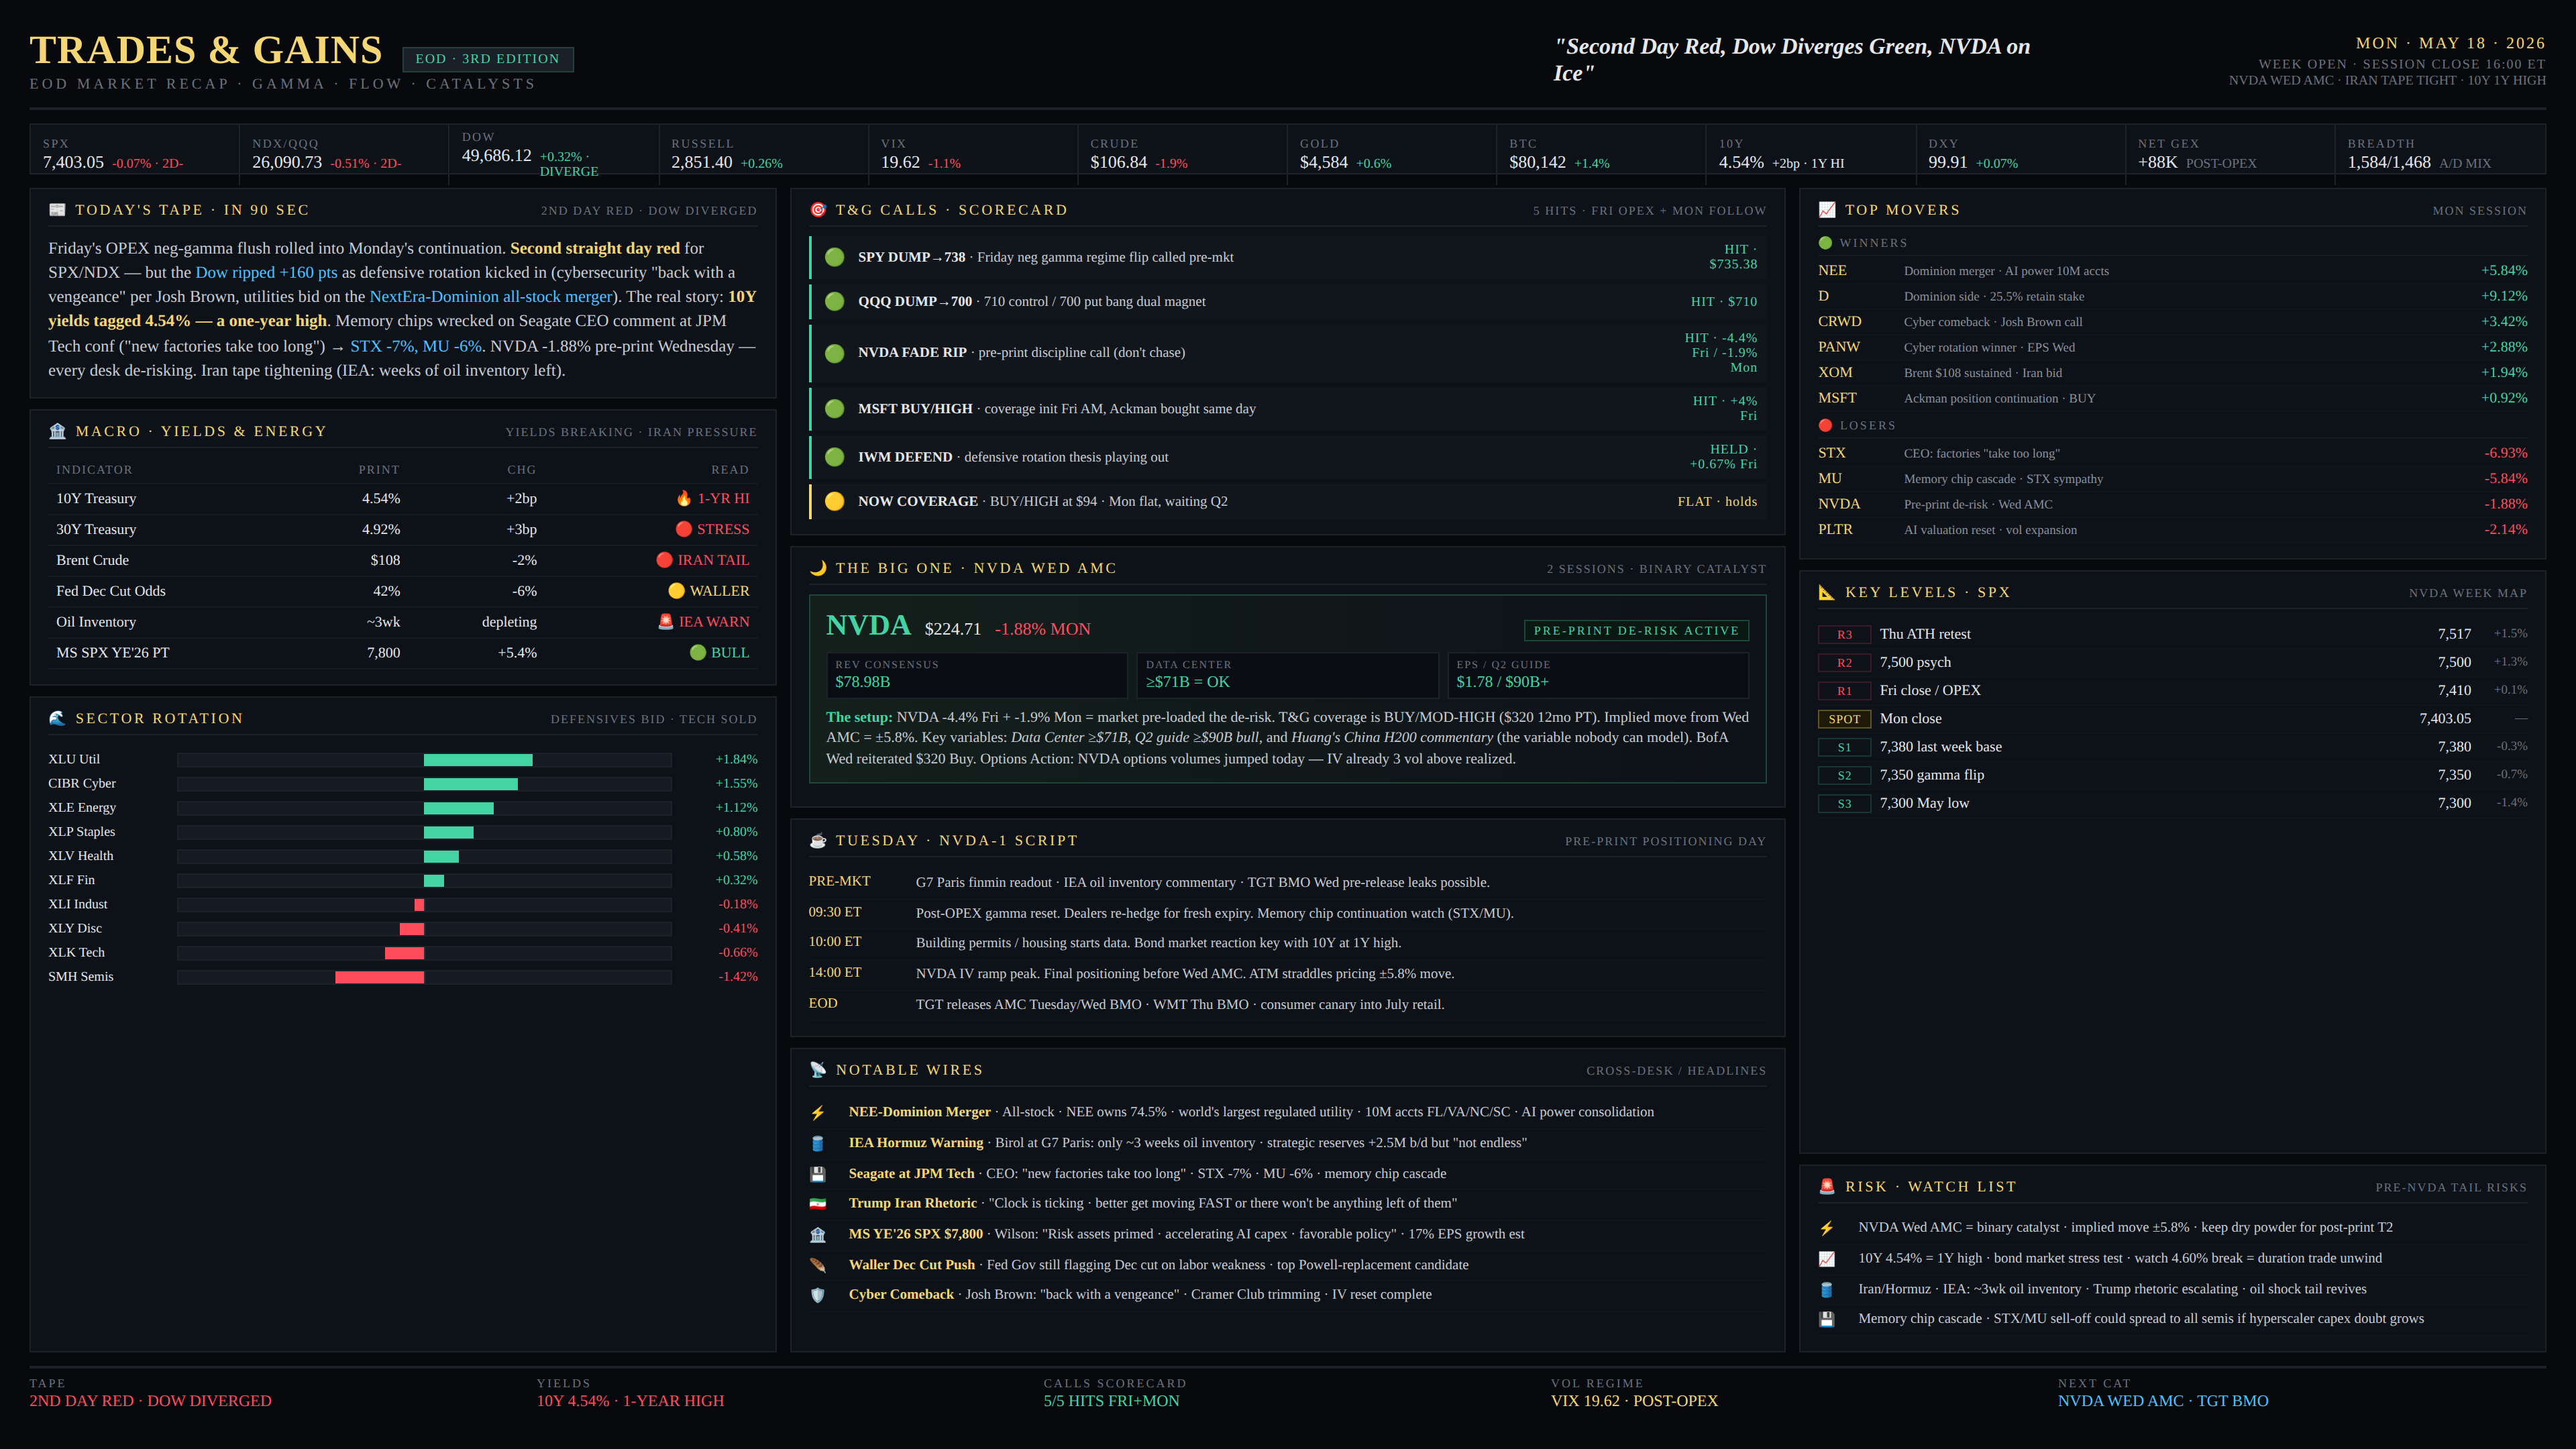Screen dimensions: 2576x1449
Task: Click the VIX 19.62 · POST-OPEX footer entry
Action: pyautogui.click(x=1634, y=1401)
